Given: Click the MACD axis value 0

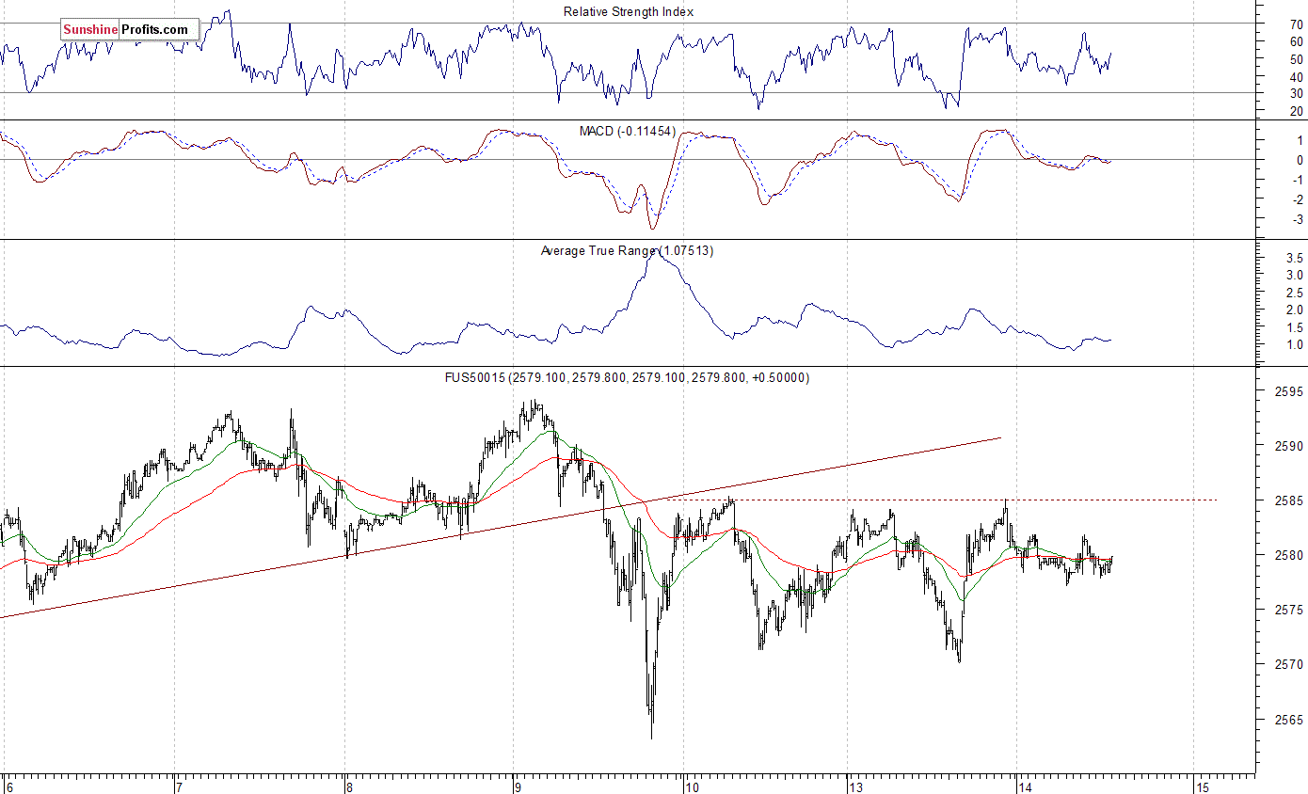Looking at the screenshot, I should pos(1299,160).
